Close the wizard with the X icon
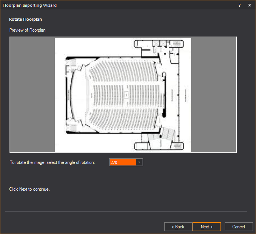Image resolution: width=256 pixels, height=234 pixels. 250,5
